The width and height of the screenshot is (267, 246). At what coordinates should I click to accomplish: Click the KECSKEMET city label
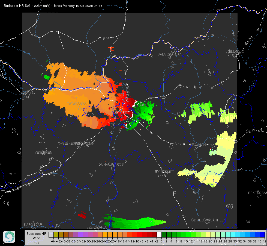pyautogui.click(x=164, y=172)
